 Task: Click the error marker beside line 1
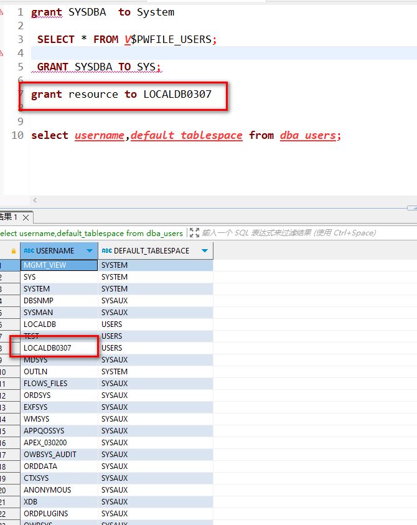(1, 12)
